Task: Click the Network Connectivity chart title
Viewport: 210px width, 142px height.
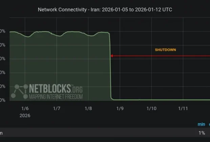Action: [x=105, y=10]
